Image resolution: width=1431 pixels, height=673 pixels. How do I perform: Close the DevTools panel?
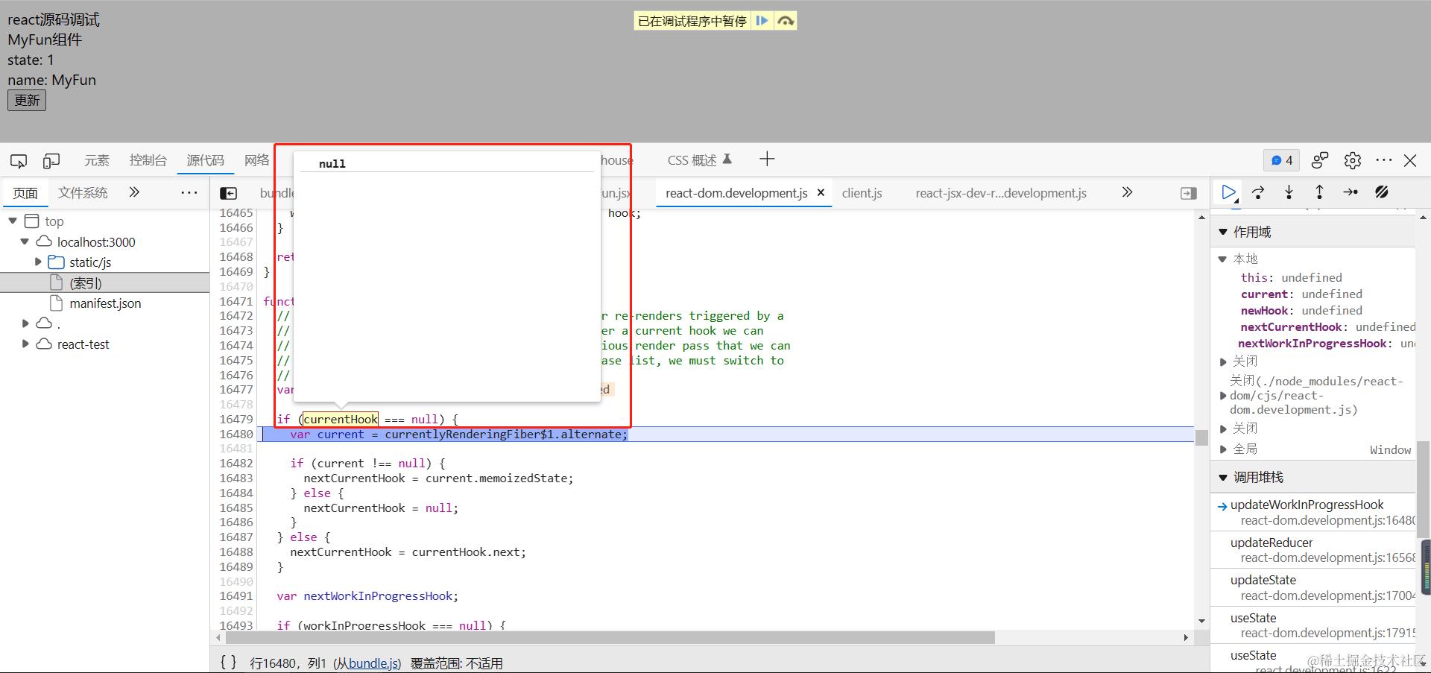pos(1410,160)
